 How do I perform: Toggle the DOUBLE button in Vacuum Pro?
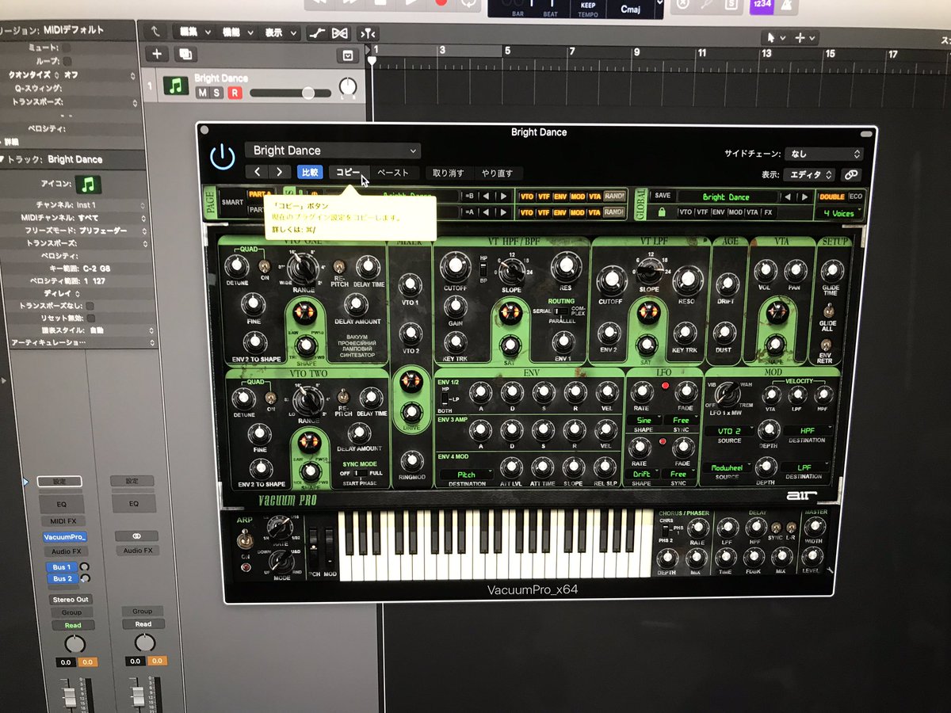point(831,196)
